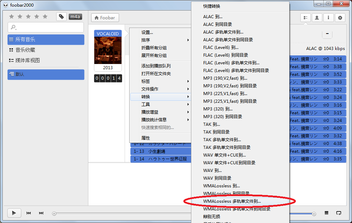Click the m4a format badge
Viewport: 352px width, 223px height.
(75, 17)
